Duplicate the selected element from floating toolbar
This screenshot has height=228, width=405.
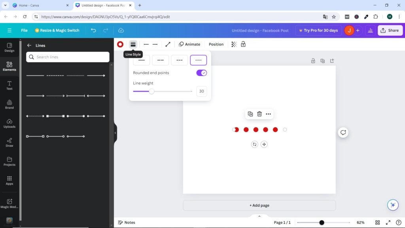(250, 114)
